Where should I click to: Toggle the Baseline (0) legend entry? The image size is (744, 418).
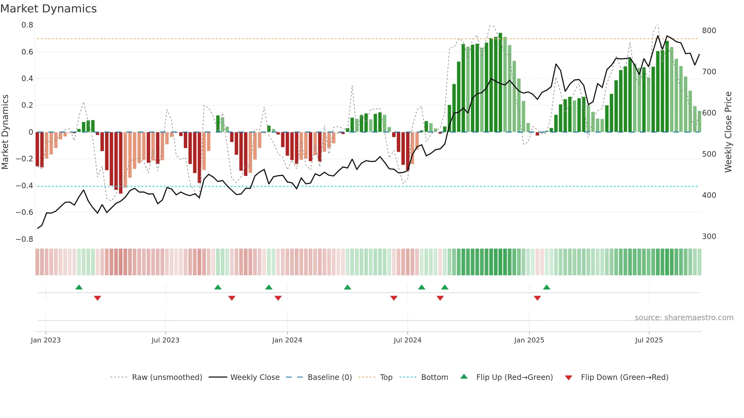pyautogui.click(x=319, y=377)
